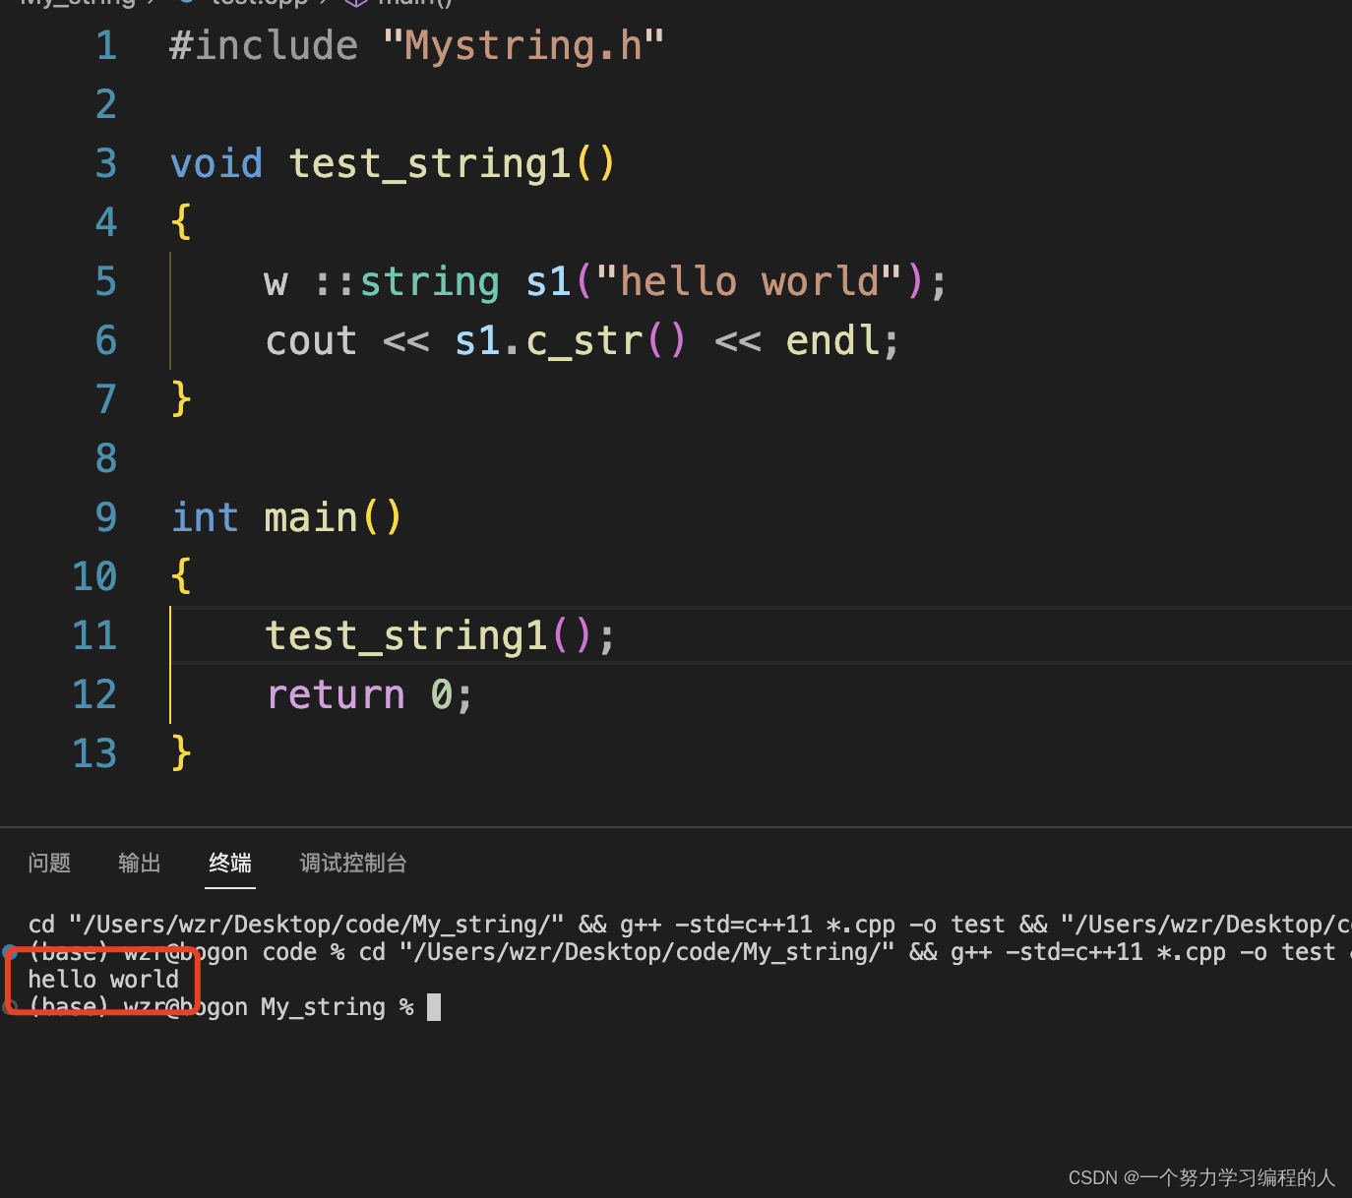Click line number 1 in gutter

tap(106, 46)
